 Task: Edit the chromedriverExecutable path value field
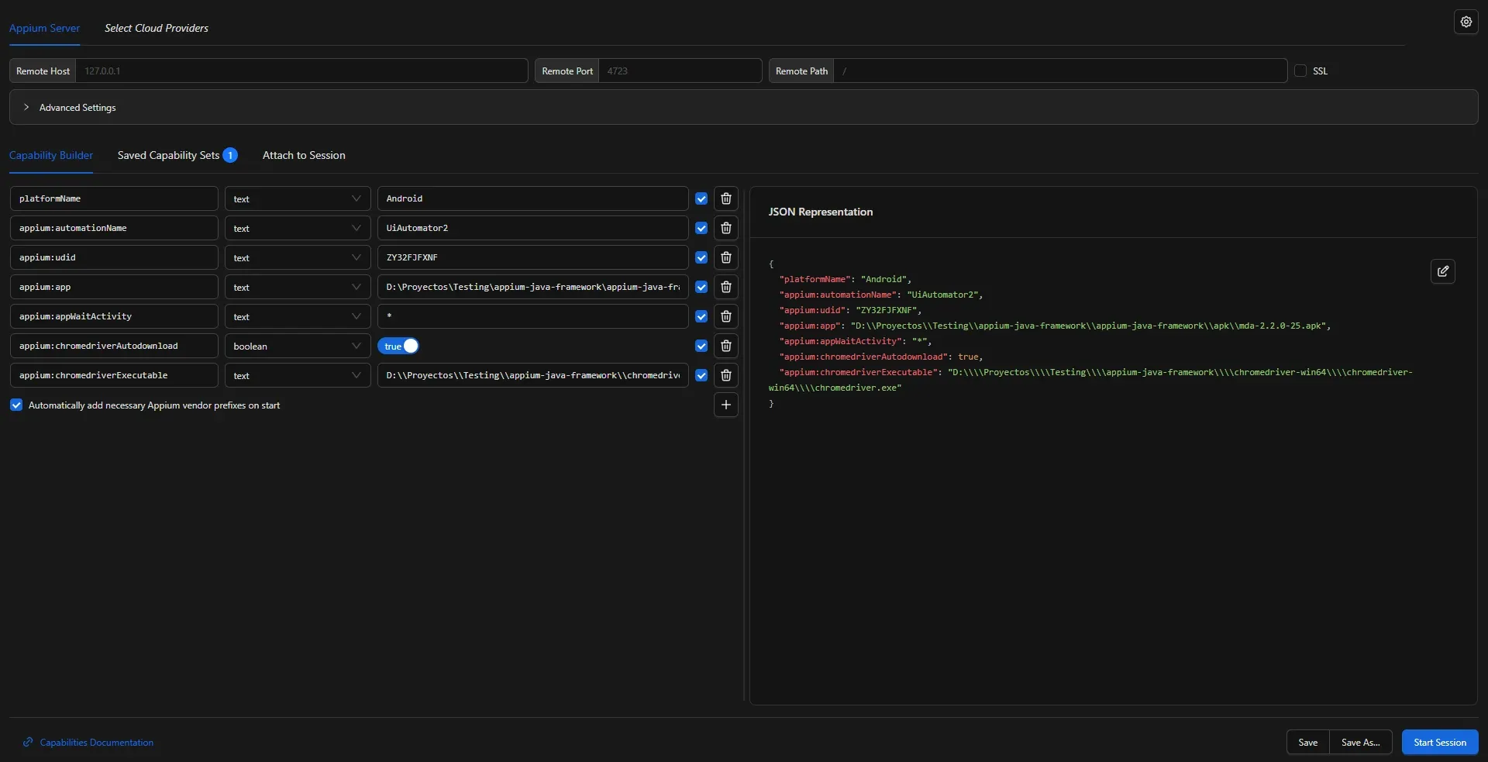click(533, 375)
